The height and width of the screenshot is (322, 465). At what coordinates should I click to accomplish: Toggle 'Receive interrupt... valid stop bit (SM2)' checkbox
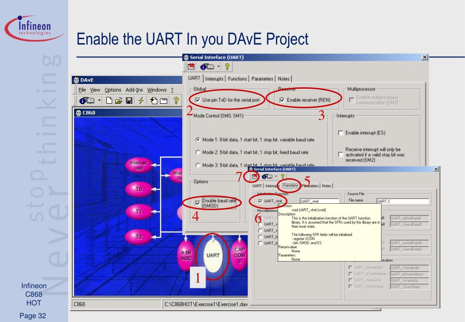341,154
